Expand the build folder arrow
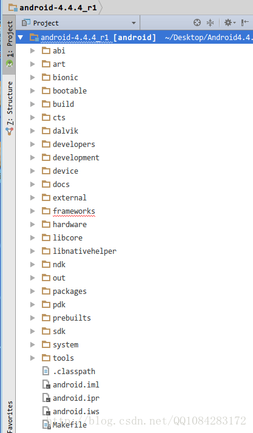 (x=33, y=104)
